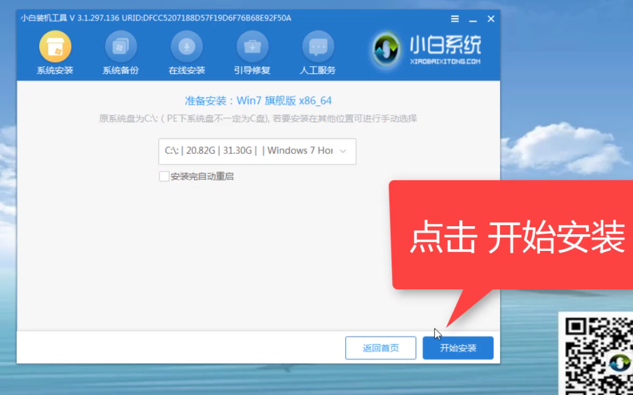This screenshot has height=395, width=633.
Task: Click the chevron arrow of the disk selector
Action: (343, 151)
